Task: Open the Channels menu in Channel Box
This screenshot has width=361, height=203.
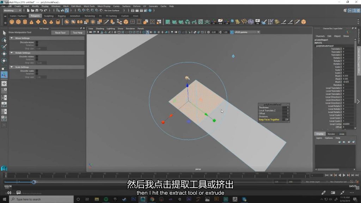Action: click(320, 36)
